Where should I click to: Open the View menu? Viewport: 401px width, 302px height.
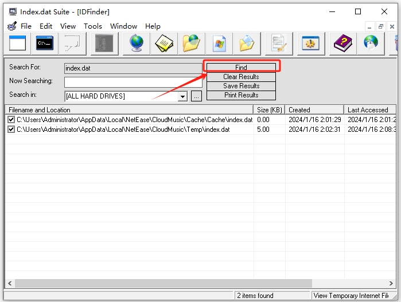click(68, 26)
